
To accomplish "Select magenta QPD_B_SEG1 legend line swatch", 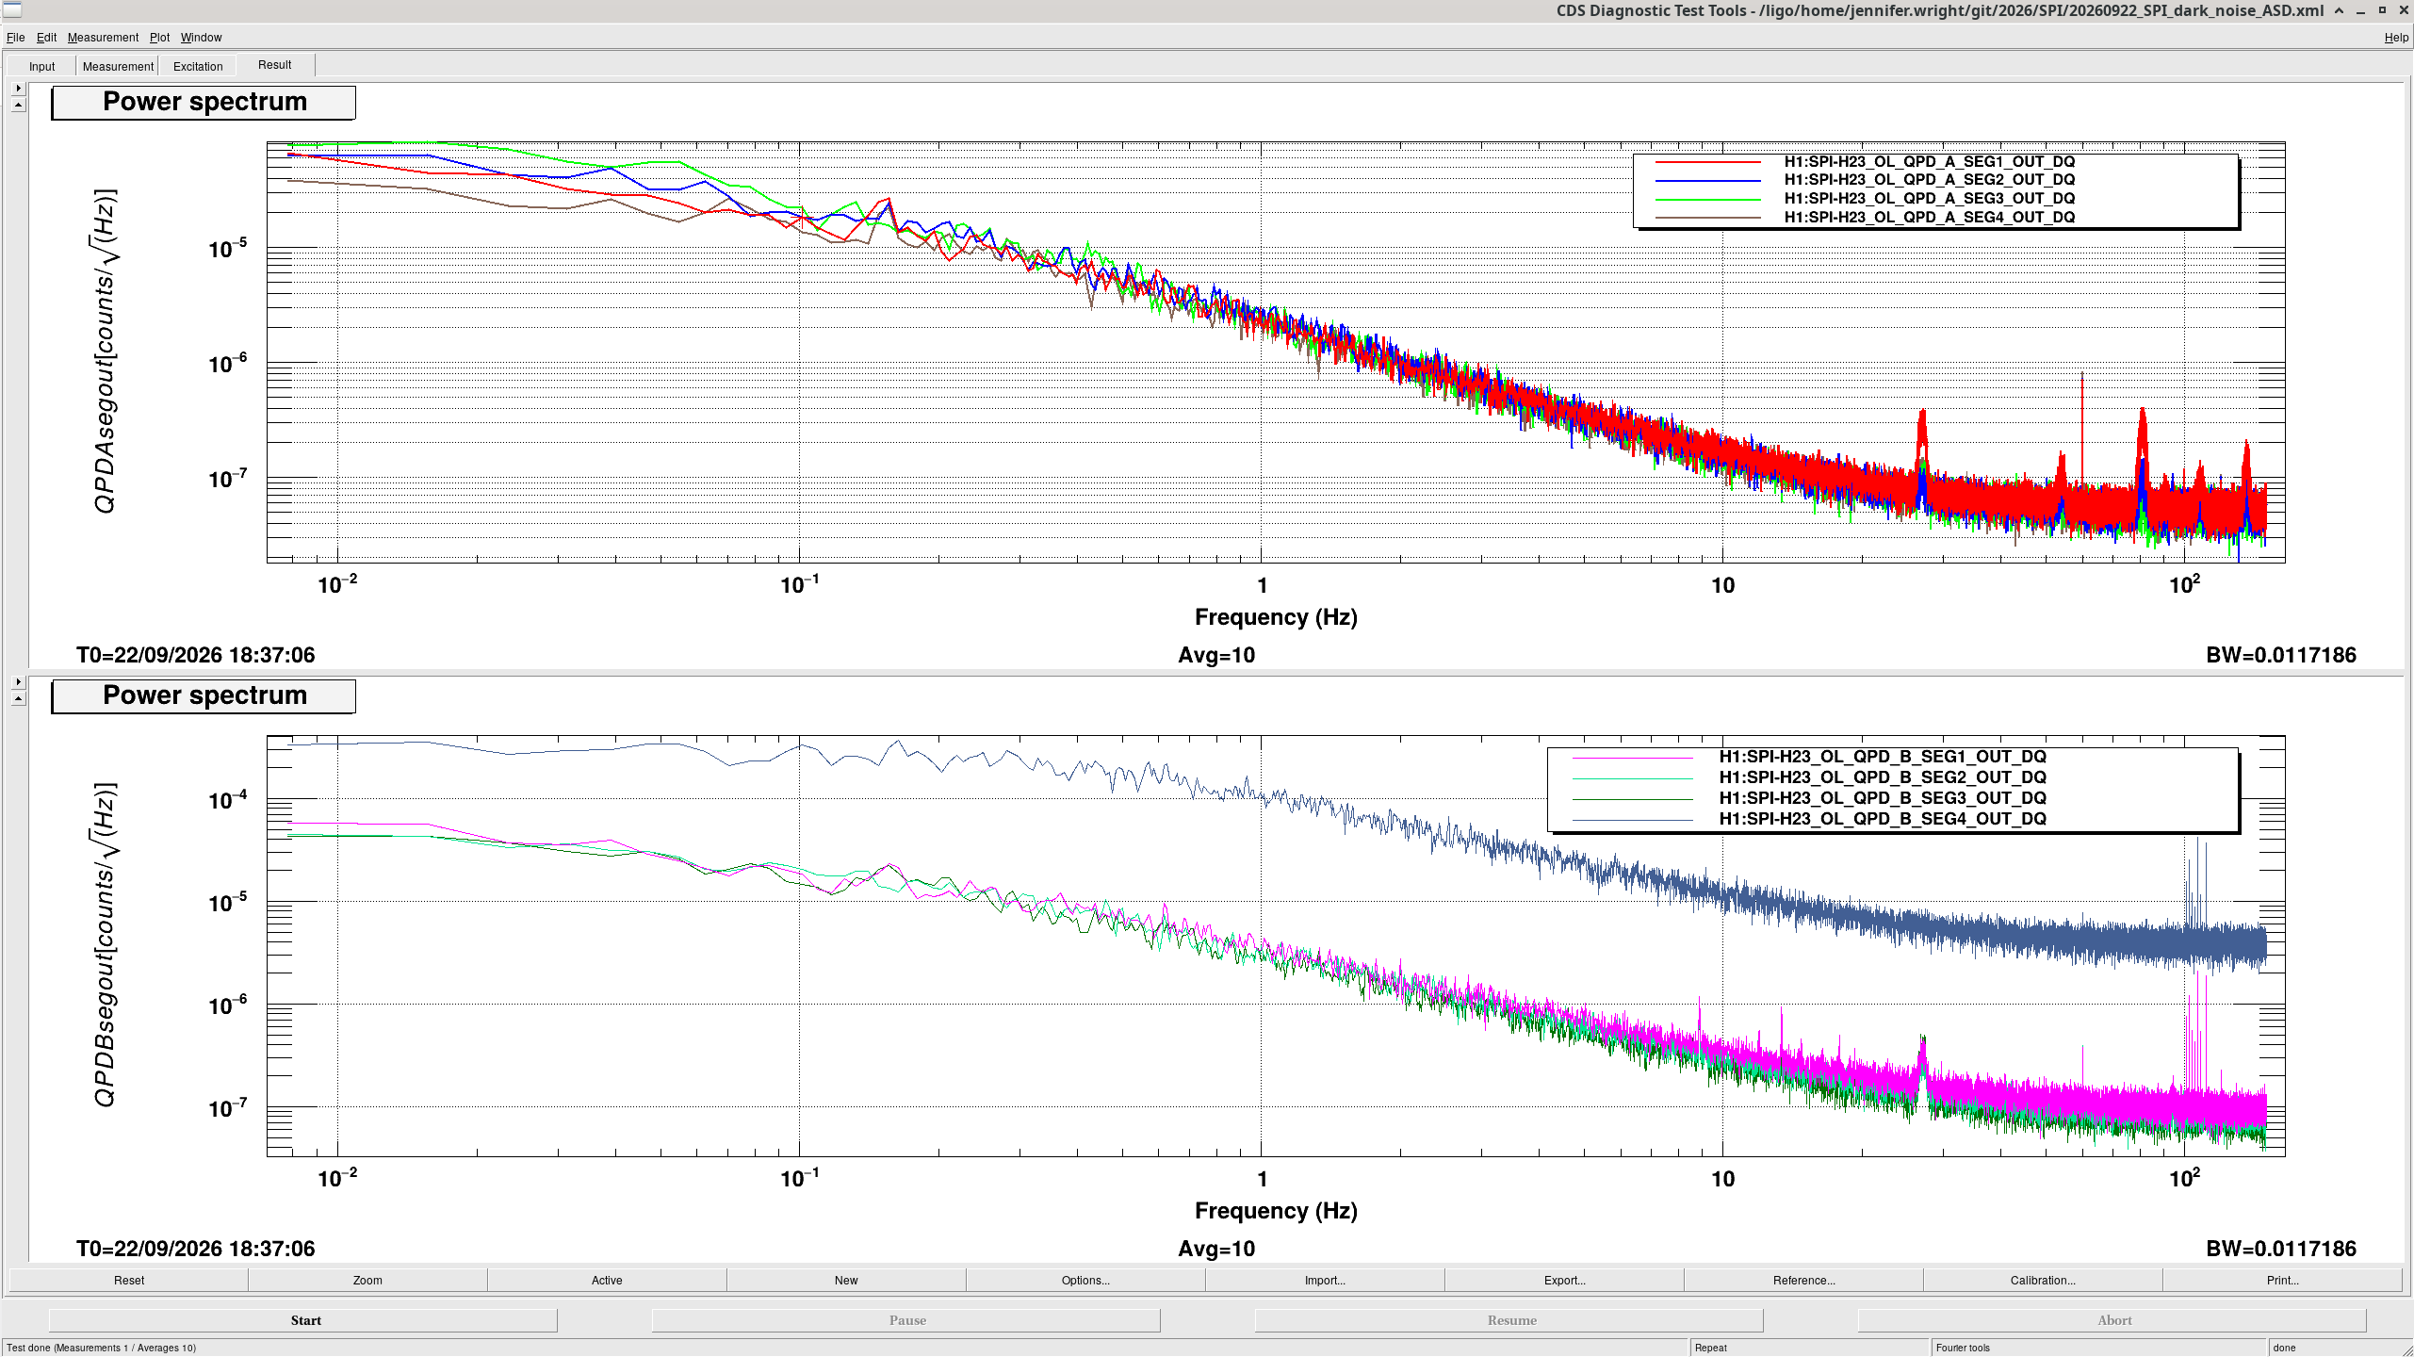I will point(1632,757).
